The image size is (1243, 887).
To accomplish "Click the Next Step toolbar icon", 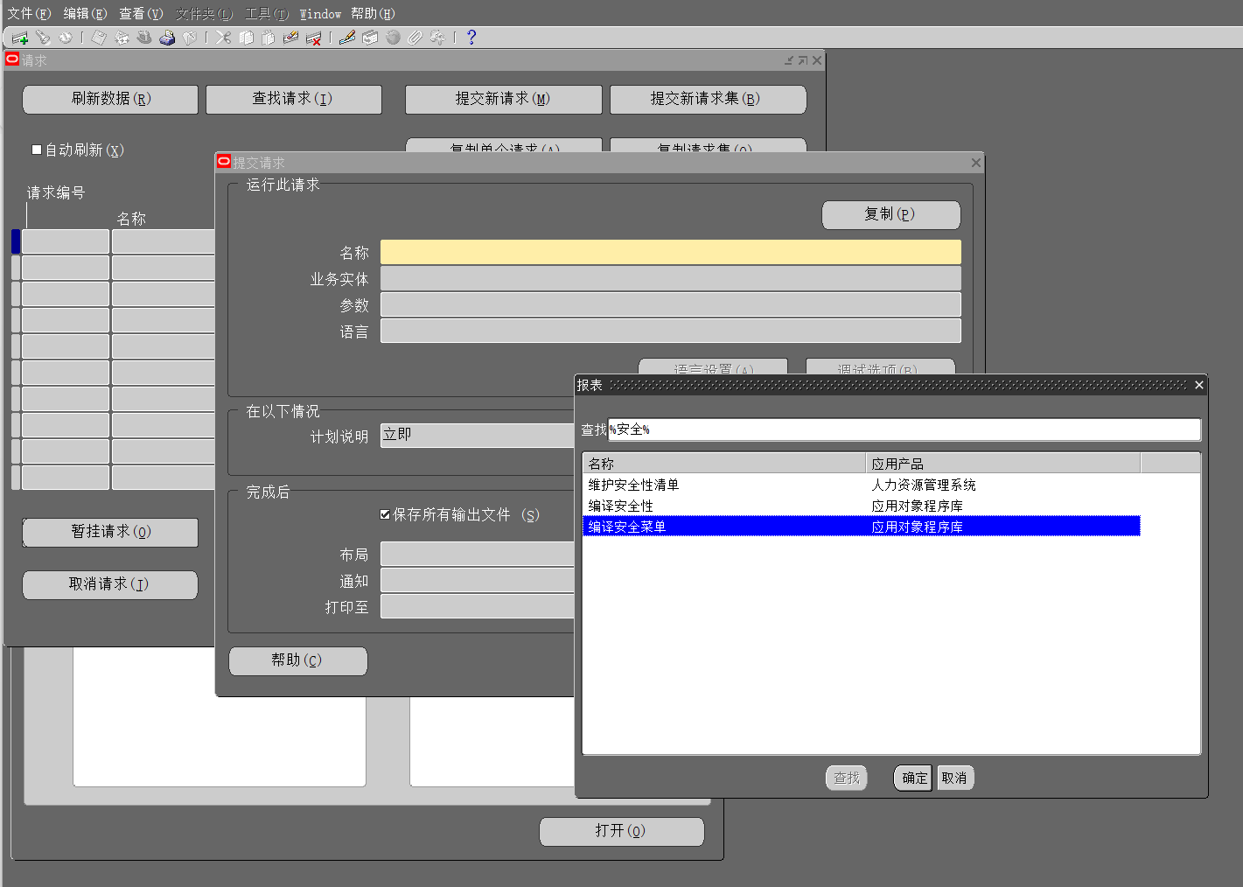I will click(x=122, y=38).
